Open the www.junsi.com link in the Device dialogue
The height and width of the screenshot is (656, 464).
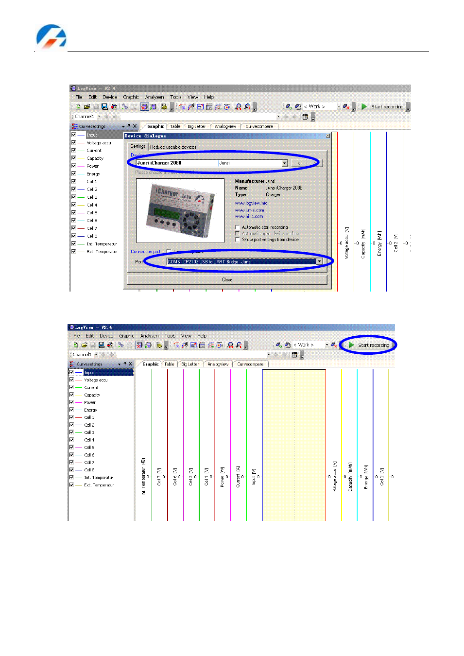250,210
